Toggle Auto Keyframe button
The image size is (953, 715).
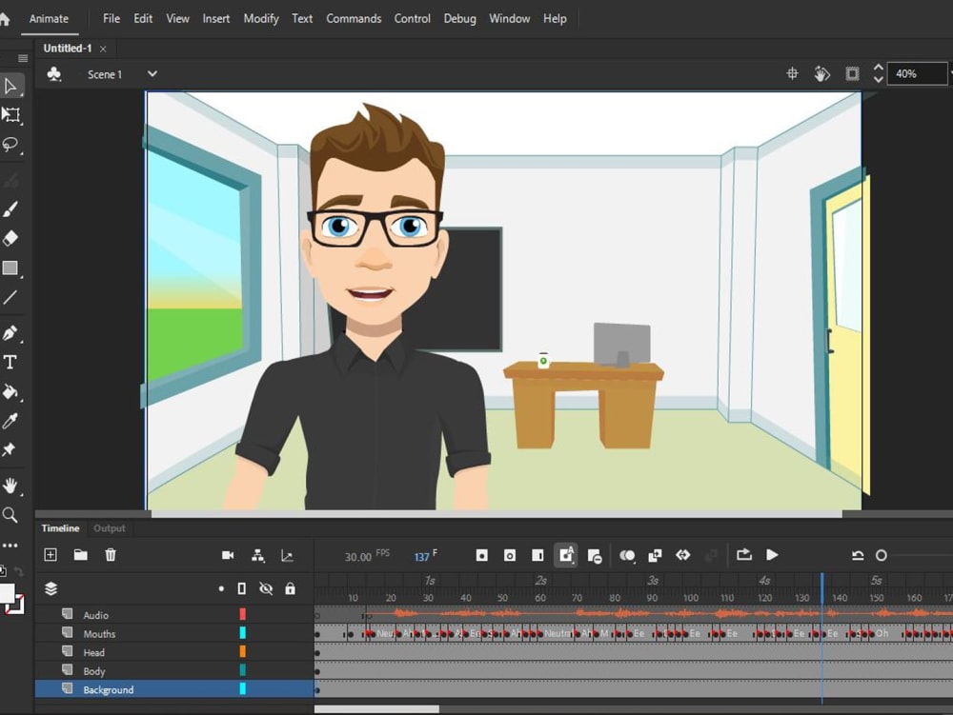[x=566, y=555]
